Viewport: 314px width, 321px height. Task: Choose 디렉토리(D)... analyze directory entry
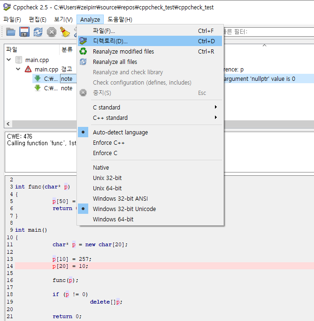click(x=150, y=41)
